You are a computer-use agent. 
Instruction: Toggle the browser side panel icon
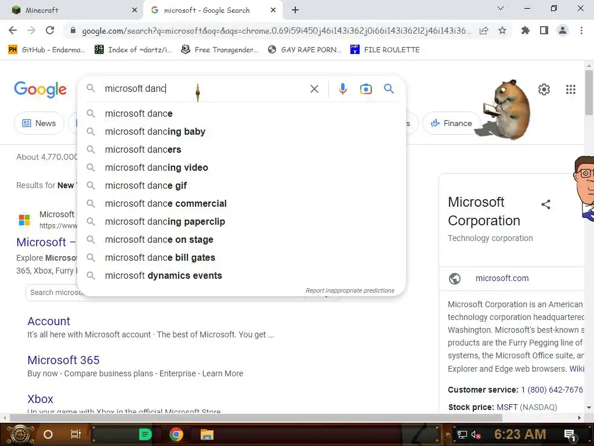pos(544,30)
